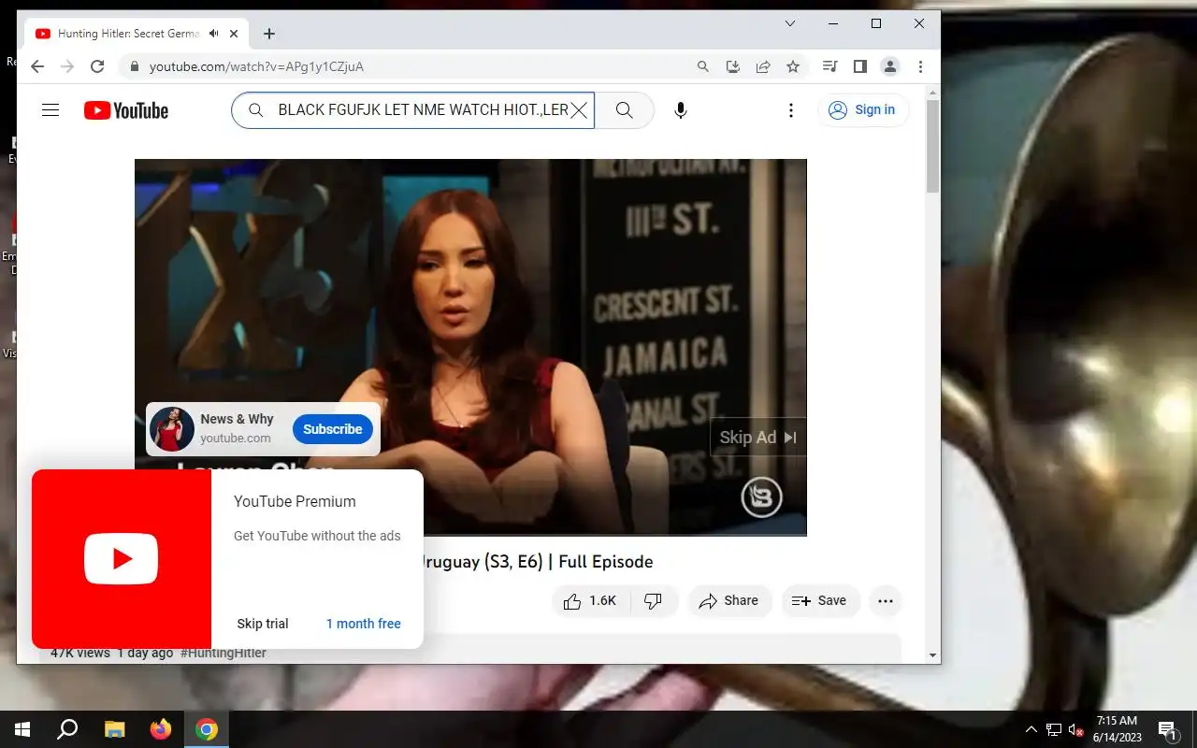Clear the search box text with X
This screenshot has width=1197, height=748.
click(x=579, y=110)
